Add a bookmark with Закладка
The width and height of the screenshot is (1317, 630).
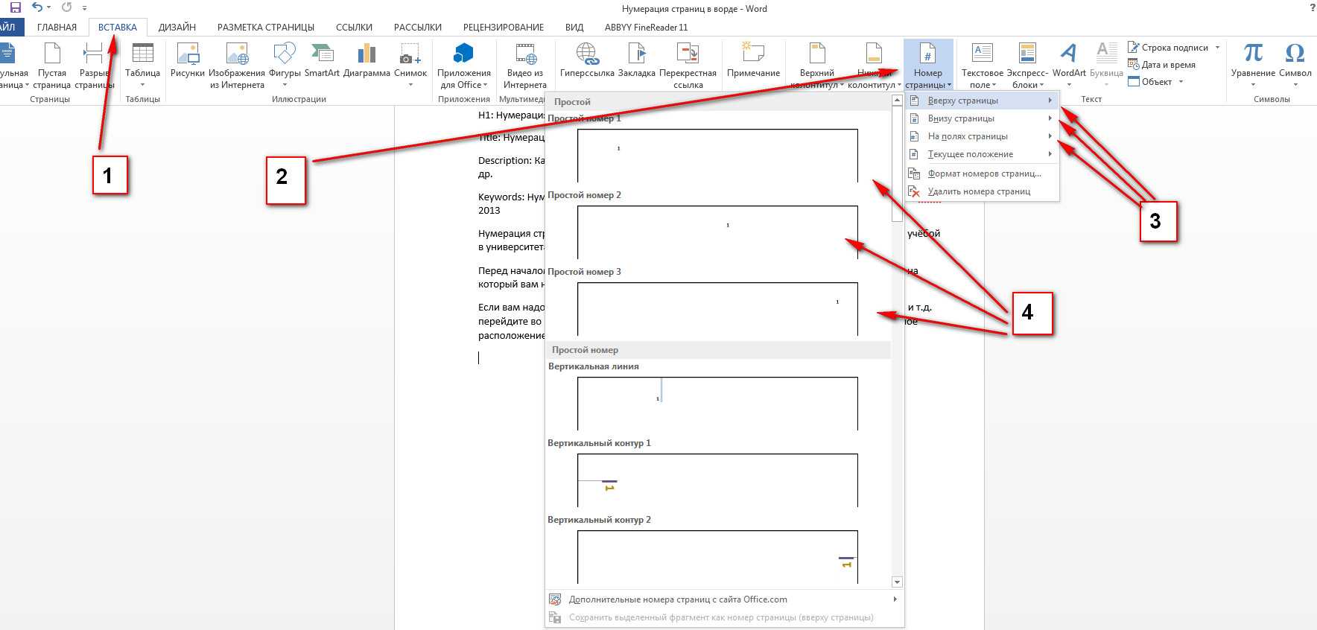point(637,61)
